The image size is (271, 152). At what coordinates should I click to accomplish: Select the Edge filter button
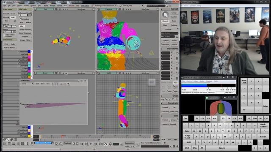[x=165, y=25]
